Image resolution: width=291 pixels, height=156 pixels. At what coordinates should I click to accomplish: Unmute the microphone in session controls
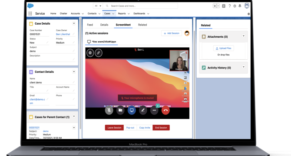[x=109, y=110]
